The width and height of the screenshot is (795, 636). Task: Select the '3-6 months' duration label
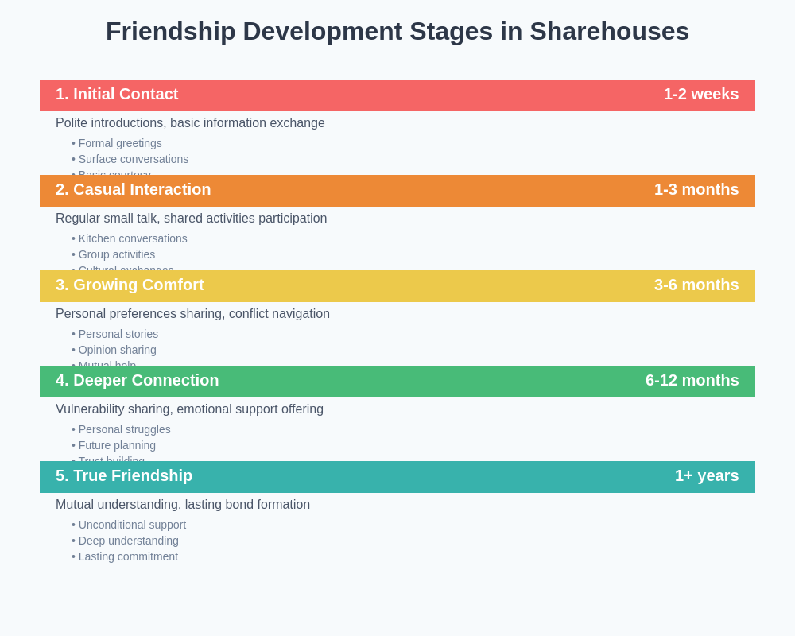click(696, 285)
